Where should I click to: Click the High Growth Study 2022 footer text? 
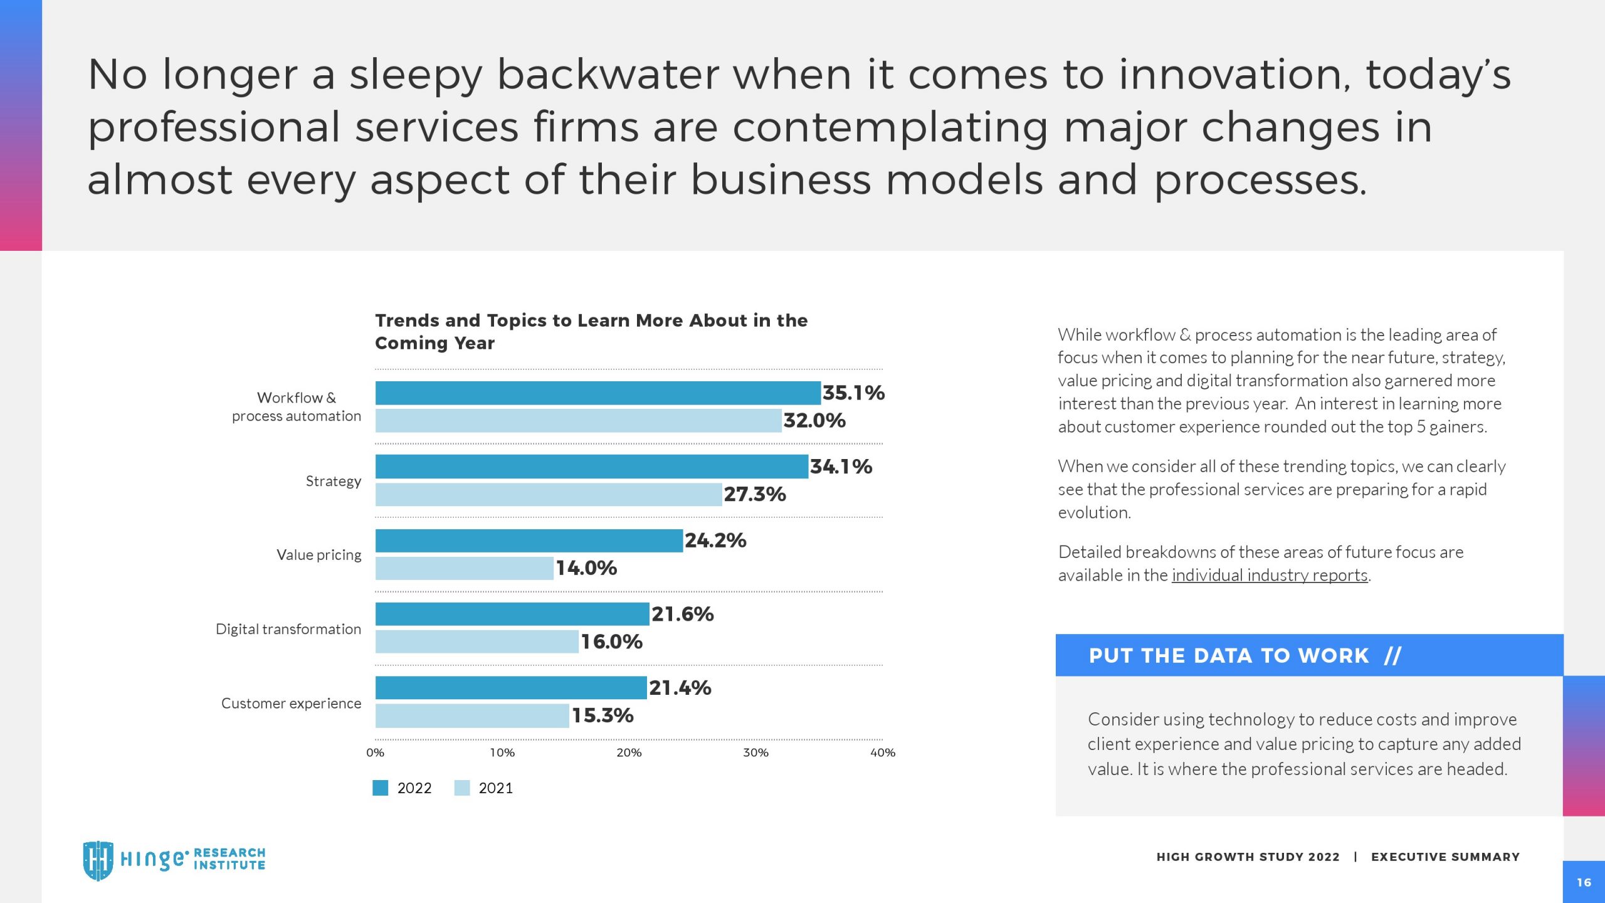tap(1248, 857)
